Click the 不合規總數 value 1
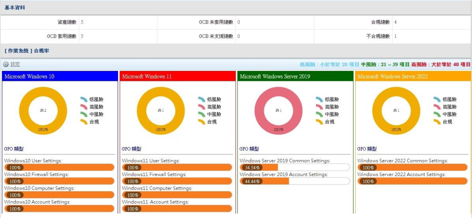 [395, 36]
